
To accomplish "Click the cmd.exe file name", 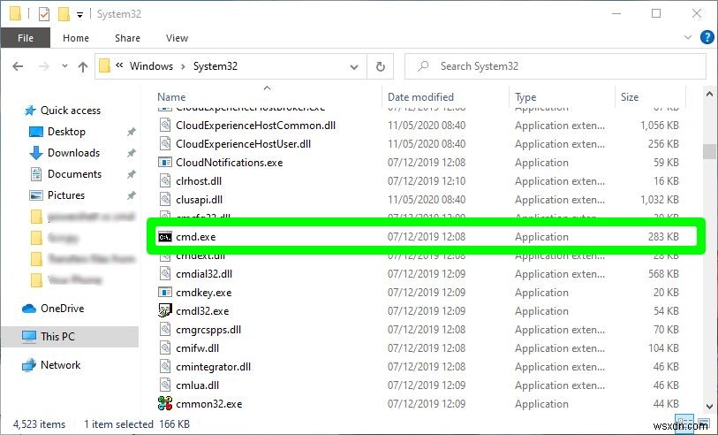I will pos(195,237).
